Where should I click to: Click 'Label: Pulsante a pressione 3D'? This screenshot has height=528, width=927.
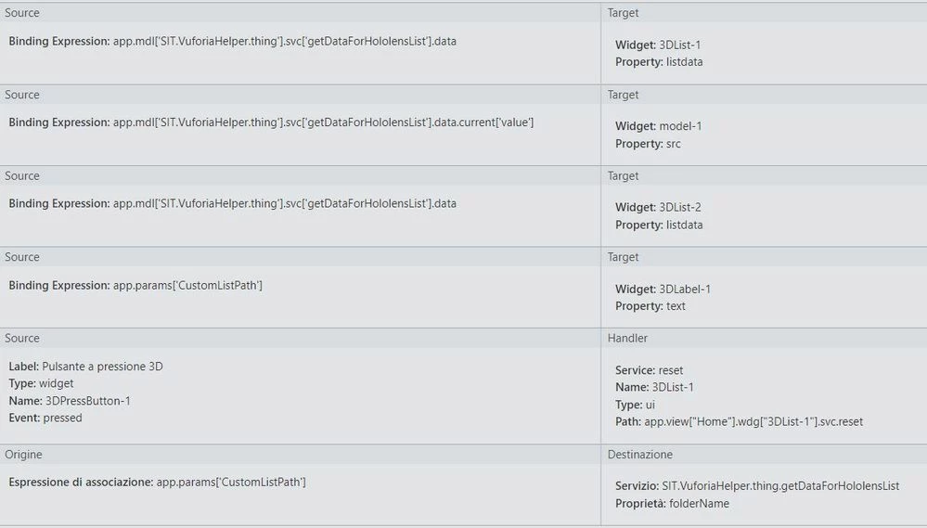tap(85, 367)
